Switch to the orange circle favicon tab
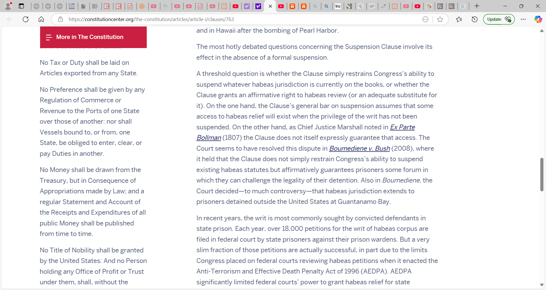 coord(142,6)
